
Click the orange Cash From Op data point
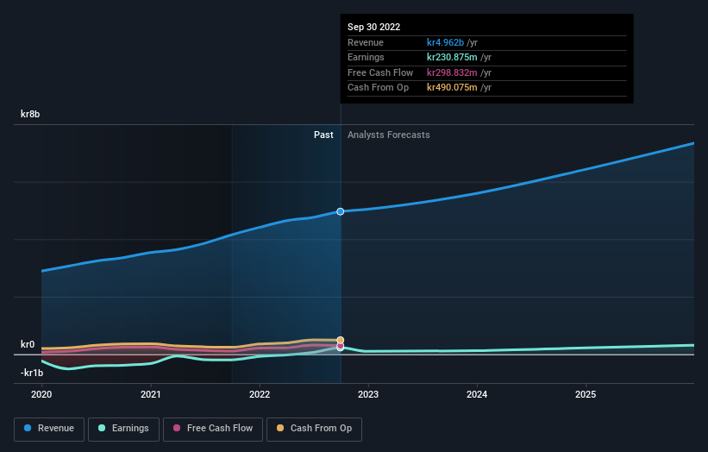pyautogui.click(x=341, y=340)
